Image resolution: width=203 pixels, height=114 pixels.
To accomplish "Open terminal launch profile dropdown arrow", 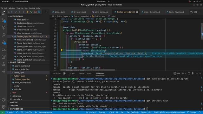I will pos(185,73).
